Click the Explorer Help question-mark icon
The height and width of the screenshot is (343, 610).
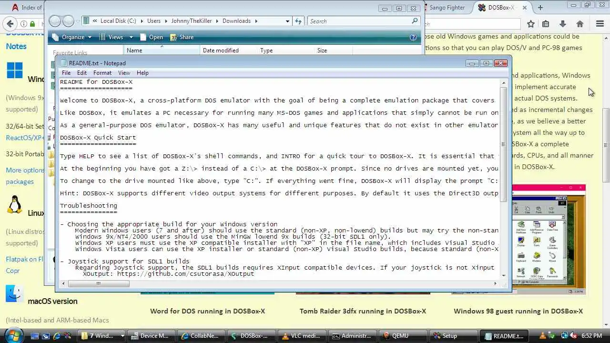(x=413, y=37)
